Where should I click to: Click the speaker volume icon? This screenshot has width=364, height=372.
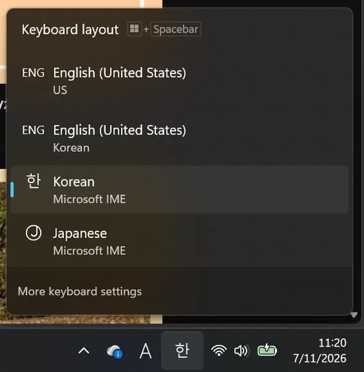(241, 350)
